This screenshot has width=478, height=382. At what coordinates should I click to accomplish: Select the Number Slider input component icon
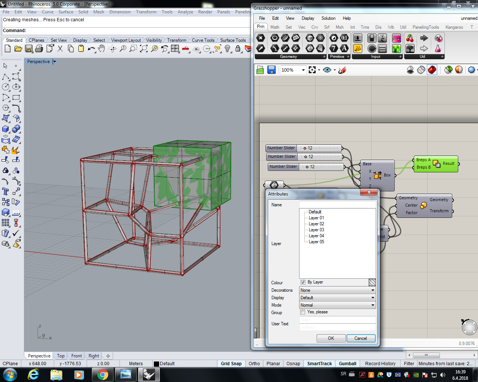point(358,38)
